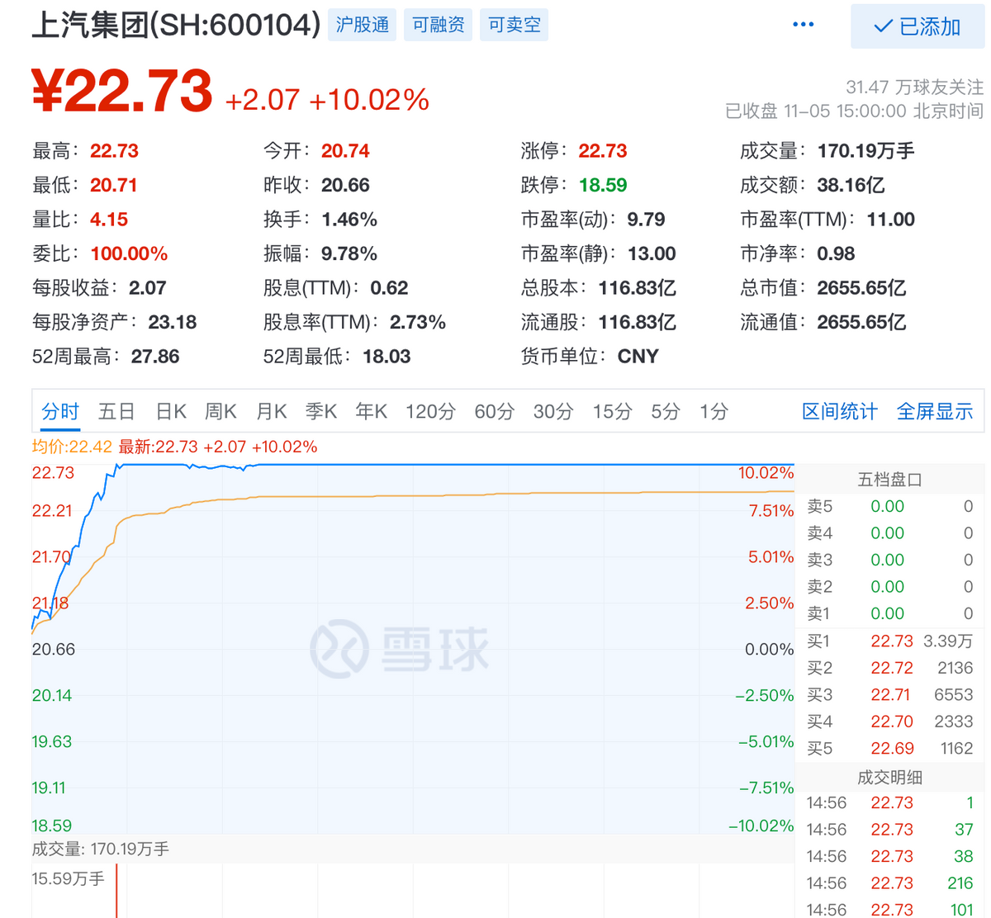Switch to the 五日 chart tab
991x918 pixels.
116,411
